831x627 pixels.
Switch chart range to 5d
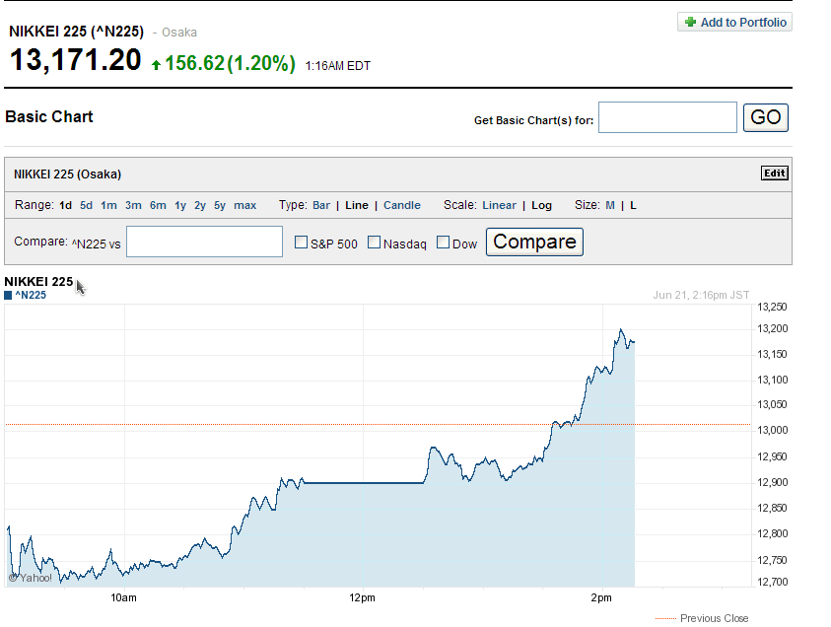tap(86, 205)
